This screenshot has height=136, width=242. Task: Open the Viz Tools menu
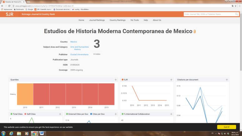[x=135, y=20]
